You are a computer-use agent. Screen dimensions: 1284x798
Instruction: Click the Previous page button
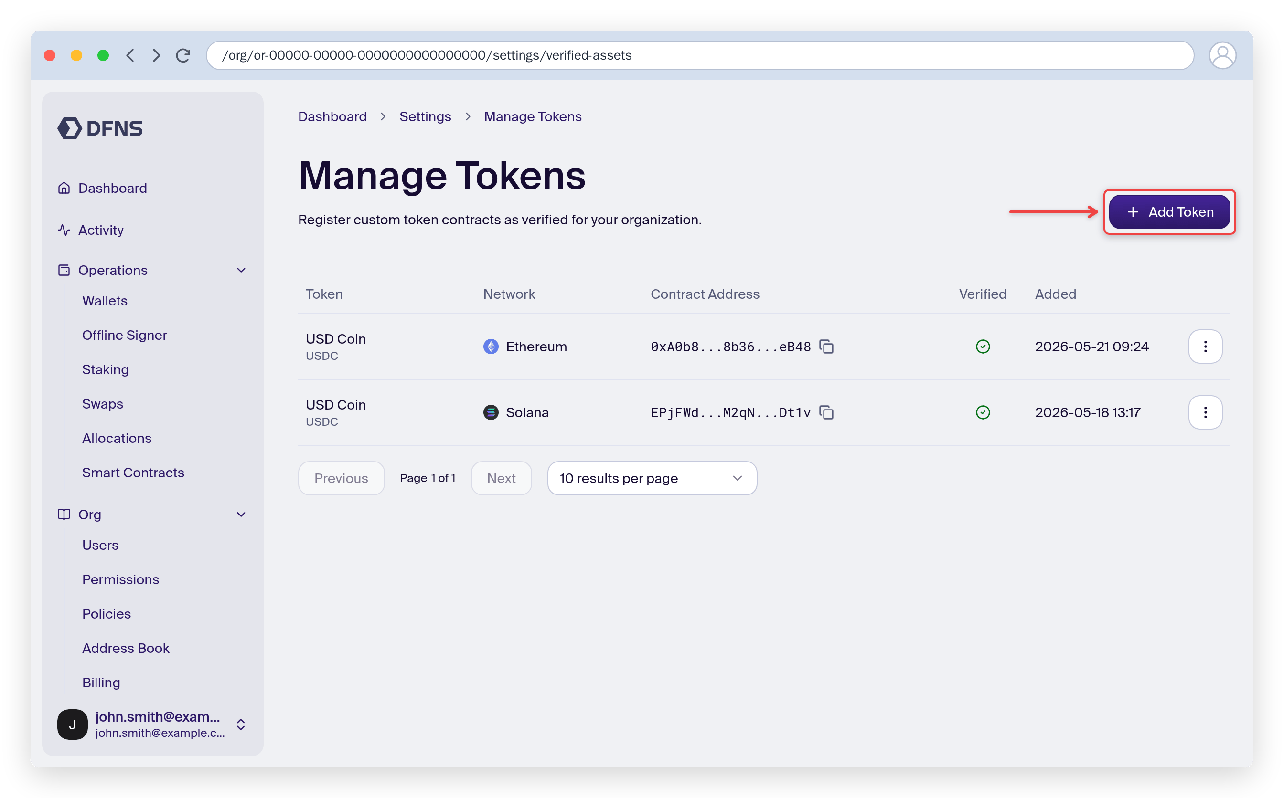tap(341, 478)
